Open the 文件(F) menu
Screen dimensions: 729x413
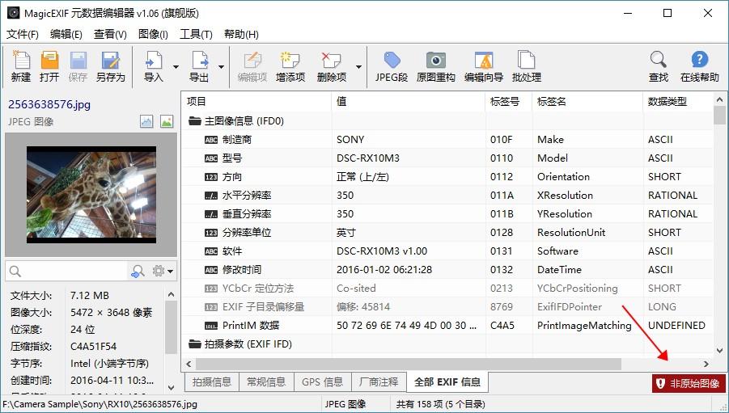pos(23,35)
